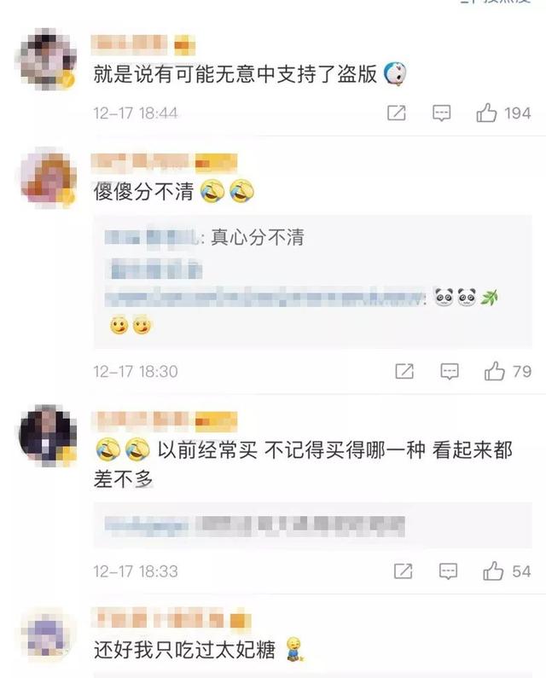
Task: Comment on the 以前经常买 post
Action: [448, 571]
